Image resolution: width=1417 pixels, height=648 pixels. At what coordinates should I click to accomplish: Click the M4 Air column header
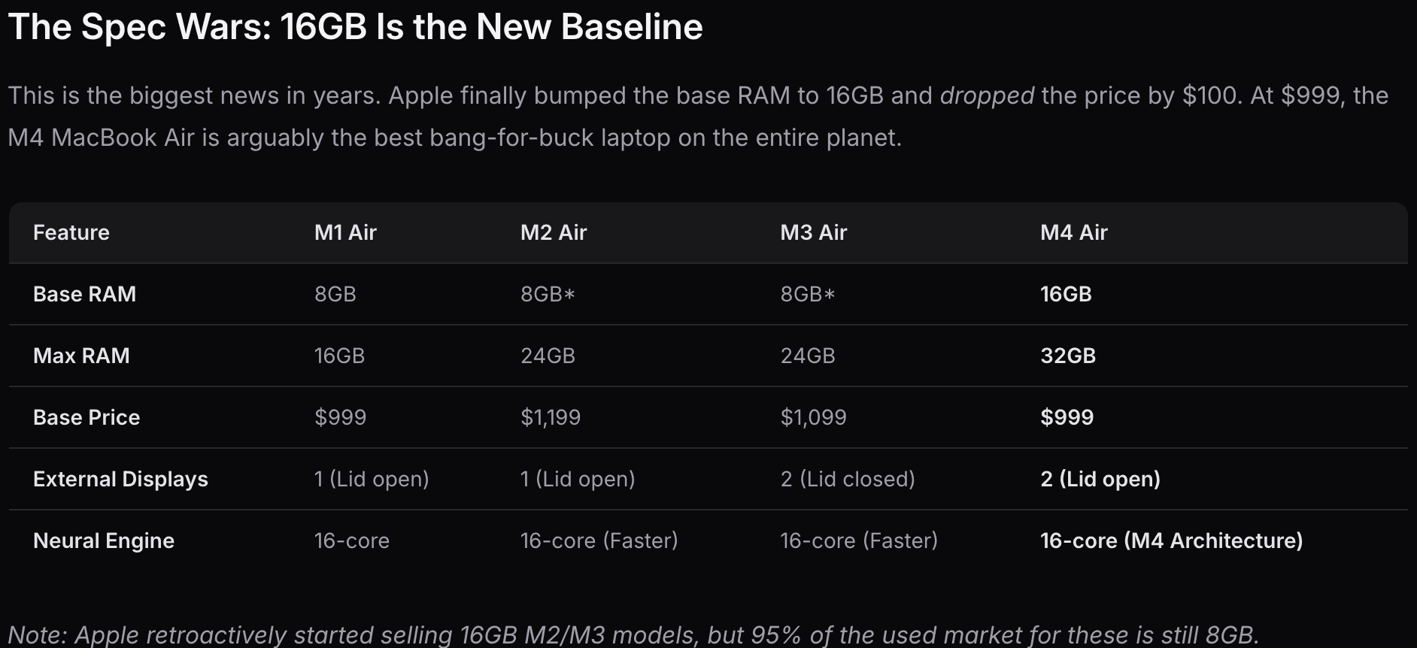1073,232
